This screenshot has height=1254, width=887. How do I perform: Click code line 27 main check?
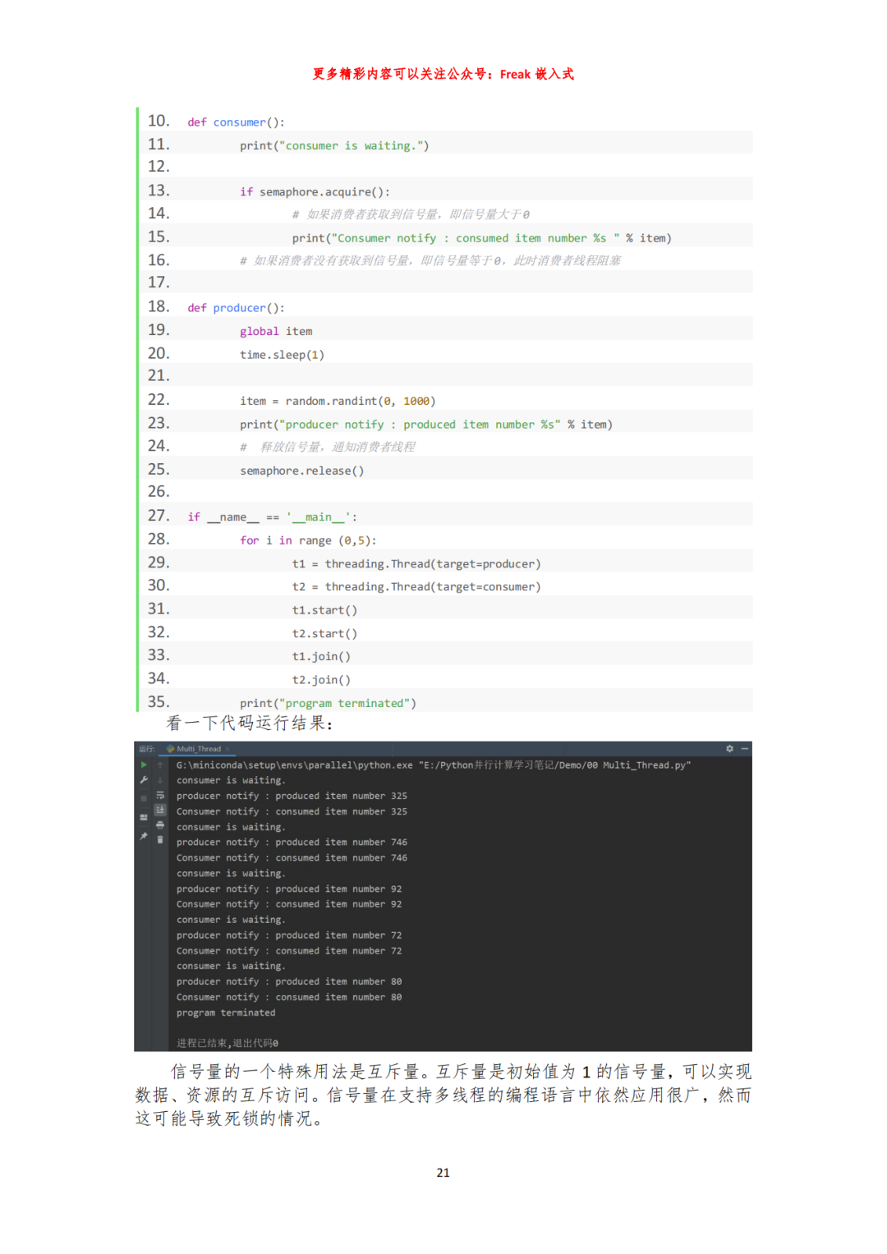(x=272, y=517)
